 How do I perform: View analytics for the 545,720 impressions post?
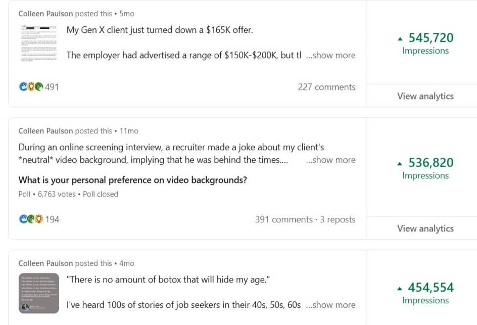click(x=425, y=96)
